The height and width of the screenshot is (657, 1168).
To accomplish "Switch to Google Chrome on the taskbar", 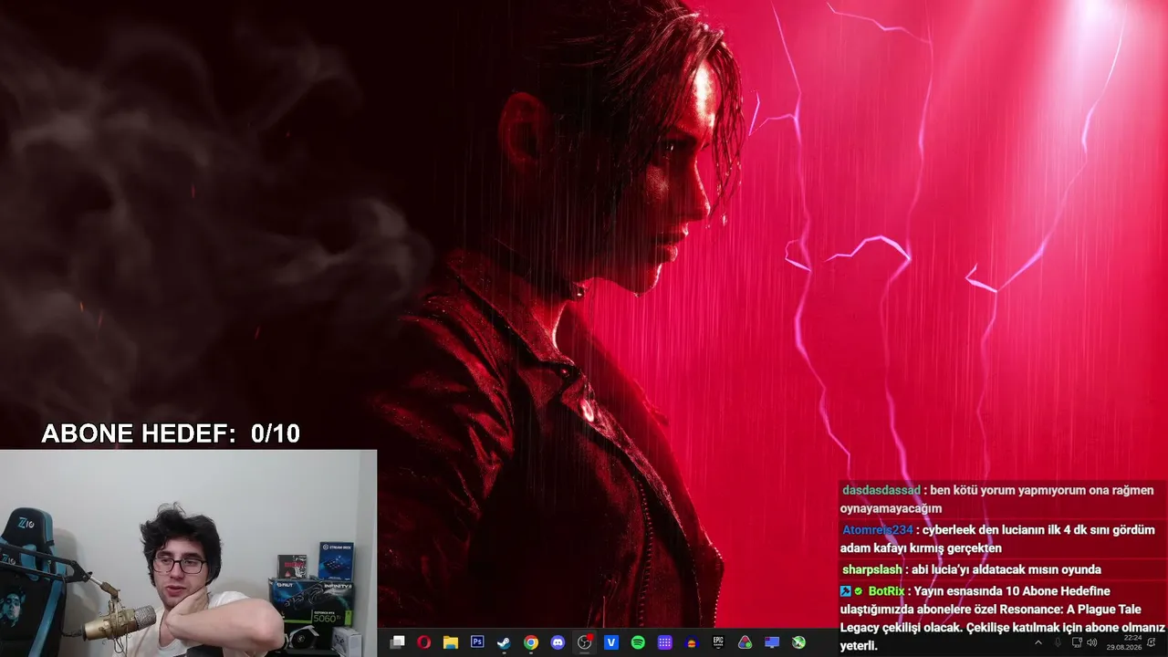I will pyautogui.click(x=530, y=642).
